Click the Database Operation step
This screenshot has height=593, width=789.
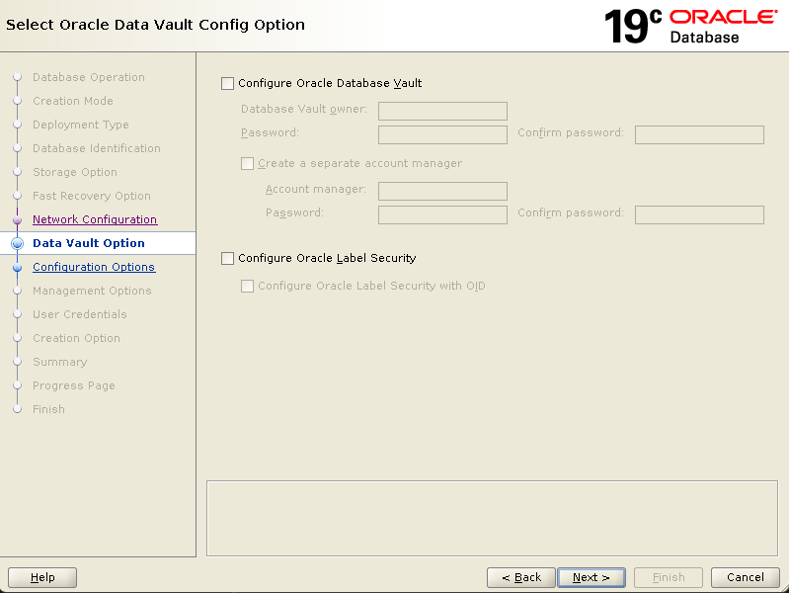coord(89,77)
